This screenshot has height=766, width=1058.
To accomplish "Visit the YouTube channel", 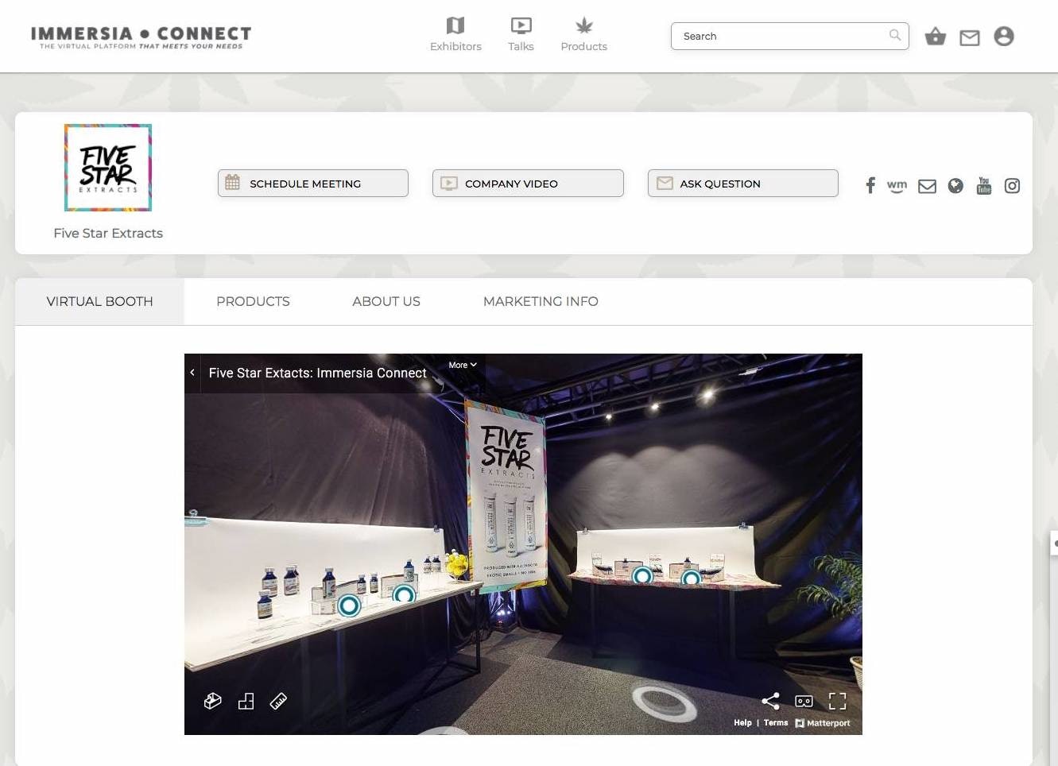I will (x=984, y=185).
